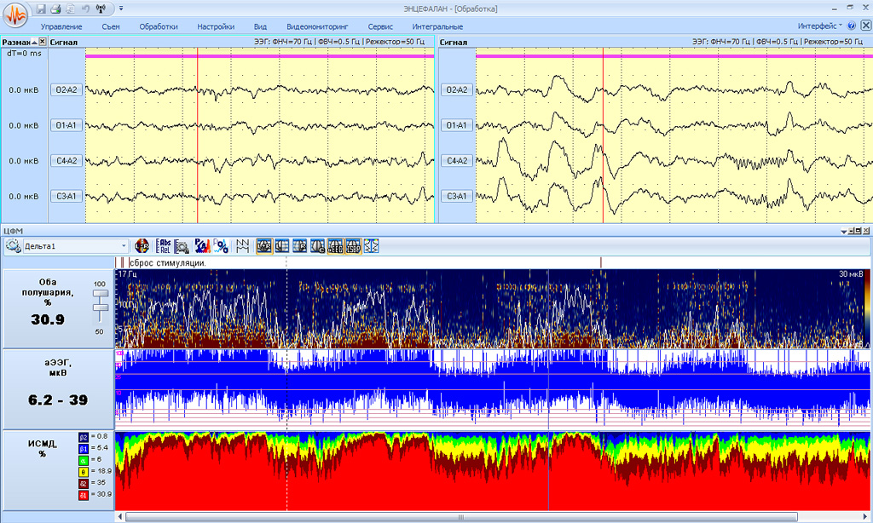Screen dimensions: 873x523
Task: Toggle the first highlighted trend chart button
Action: [263, 246]
